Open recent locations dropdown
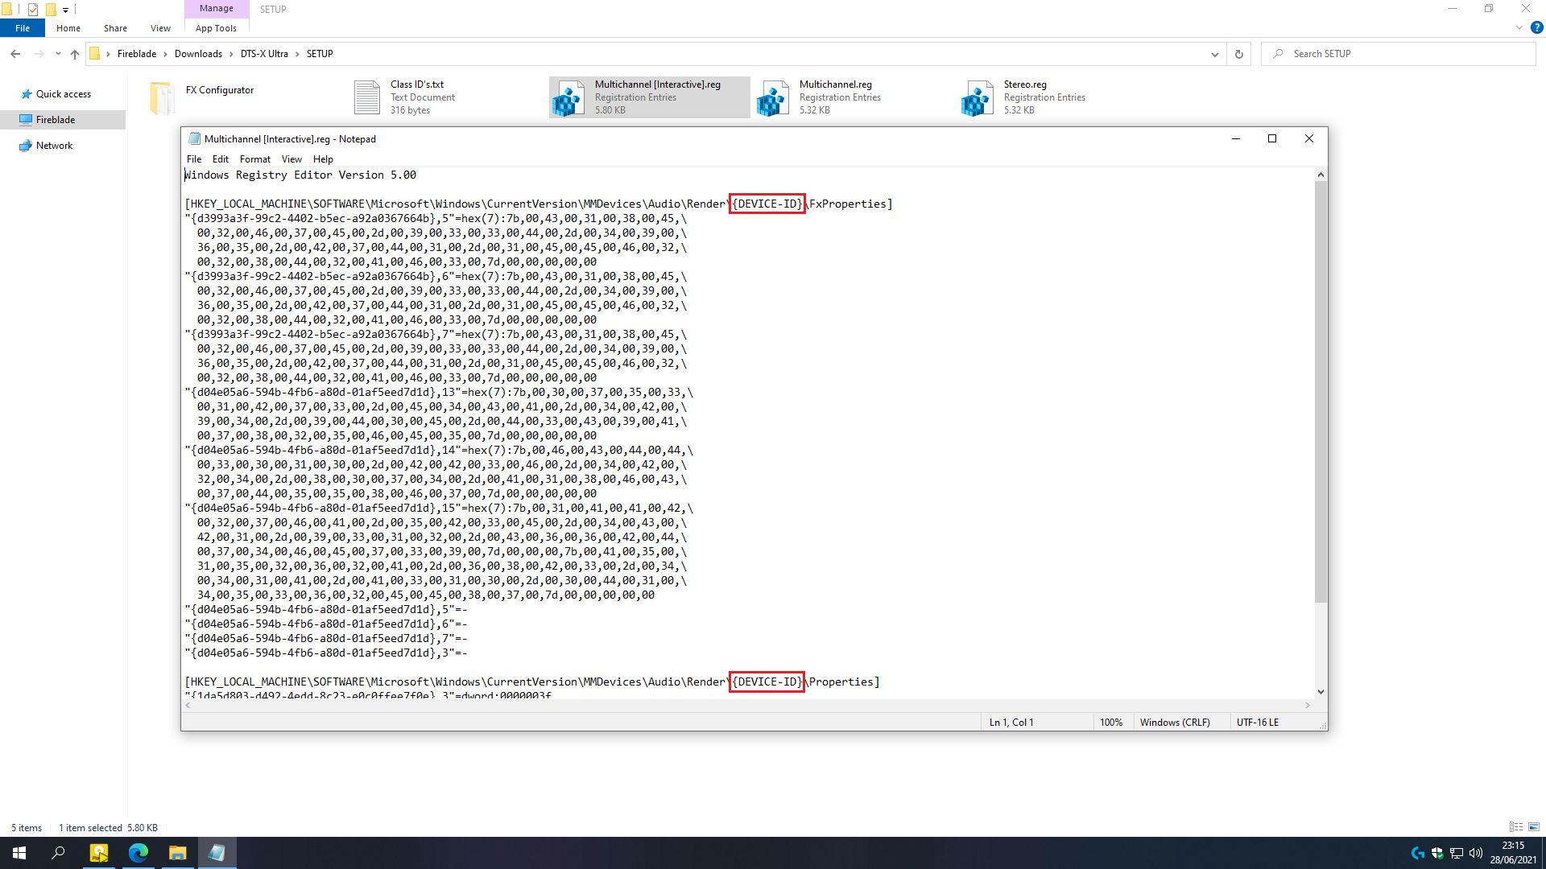This screenshot has width=1546, height=869. [58, 54]
